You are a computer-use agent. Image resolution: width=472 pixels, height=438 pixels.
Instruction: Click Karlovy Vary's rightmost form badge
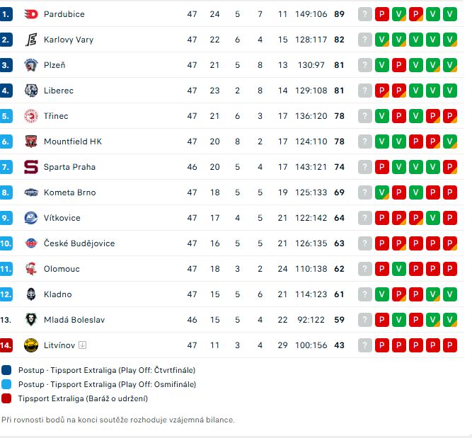[x=450, y=40]
